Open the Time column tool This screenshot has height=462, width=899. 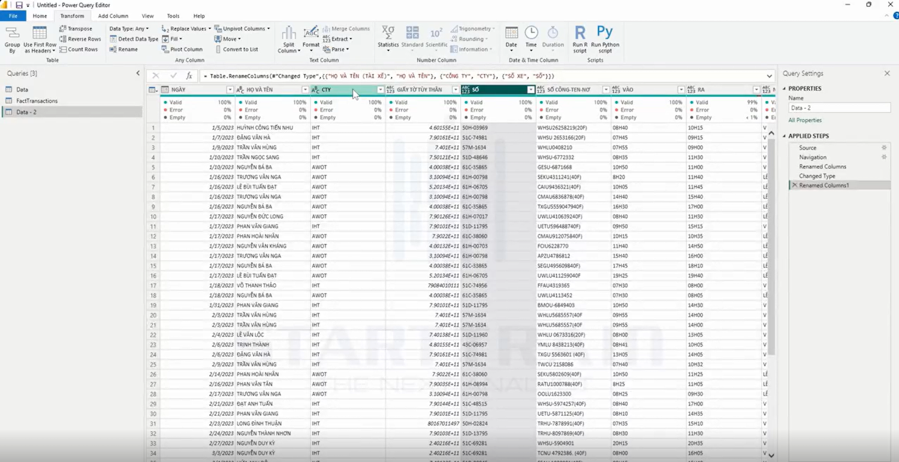click(531, 38)
